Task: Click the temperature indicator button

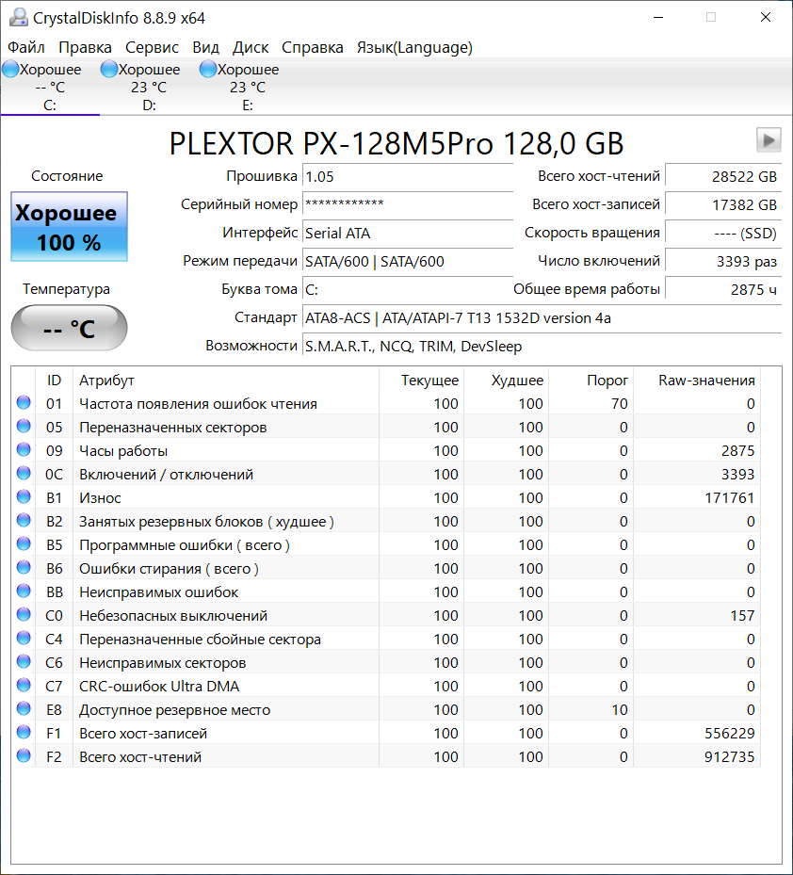Action: coord(69,328)
